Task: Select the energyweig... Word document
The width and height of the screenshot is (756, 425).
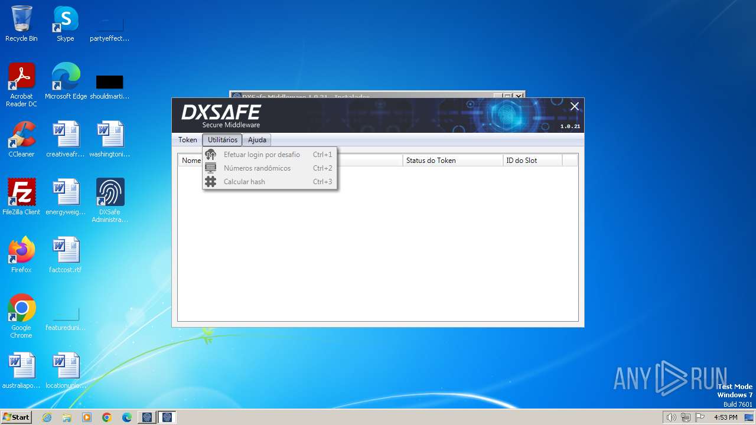Action: (x=65, y=197)
